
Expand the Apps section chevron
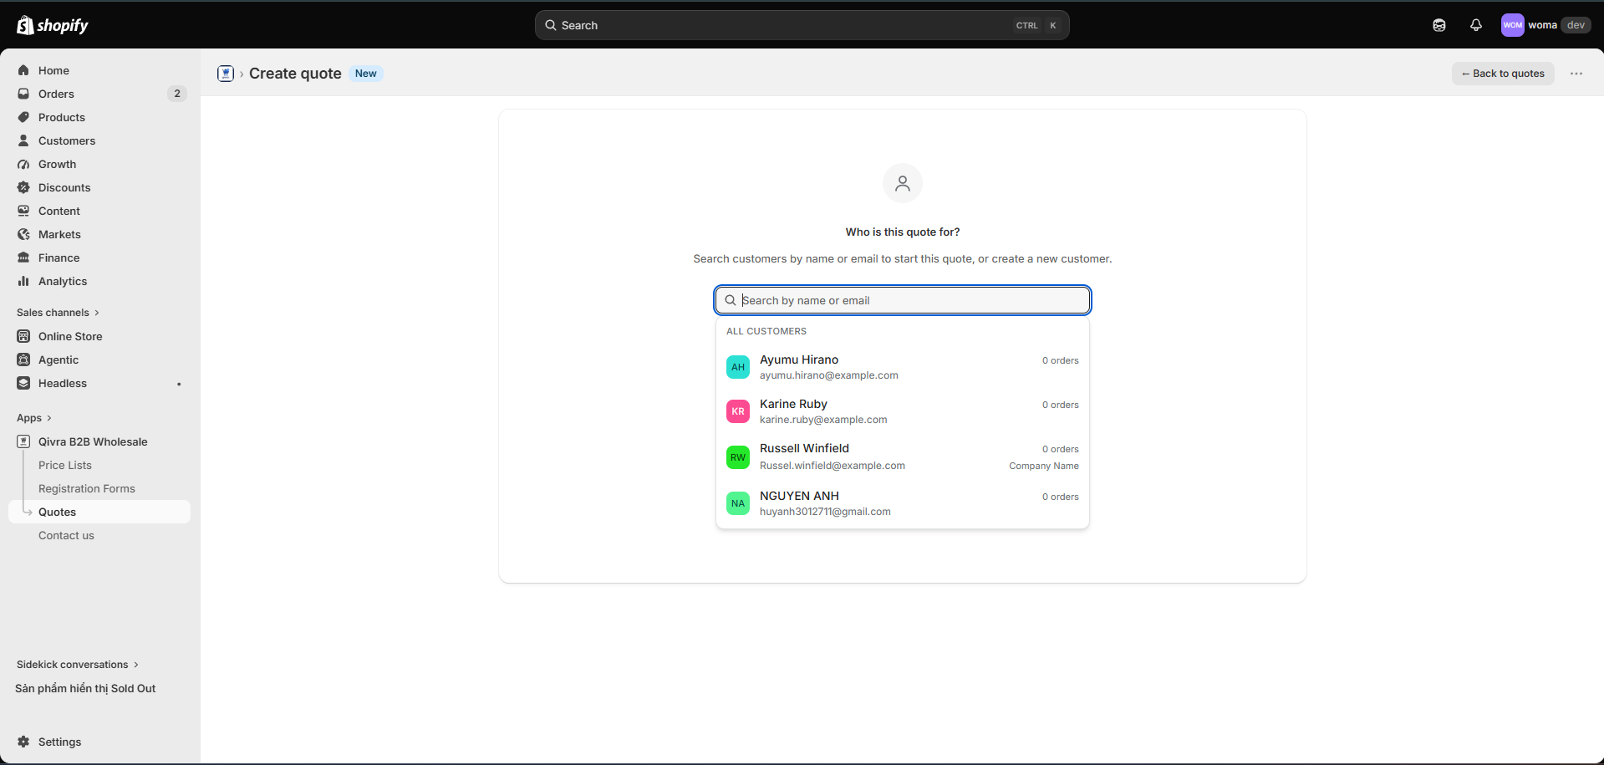click(49, 418)
